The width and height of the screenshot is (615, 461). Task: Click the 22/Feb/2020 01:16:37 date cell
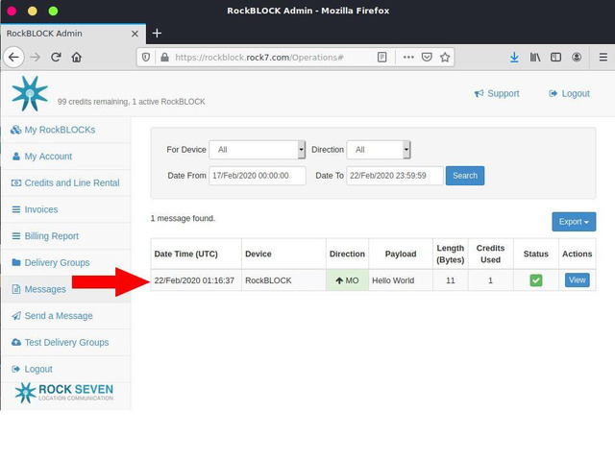196,280
